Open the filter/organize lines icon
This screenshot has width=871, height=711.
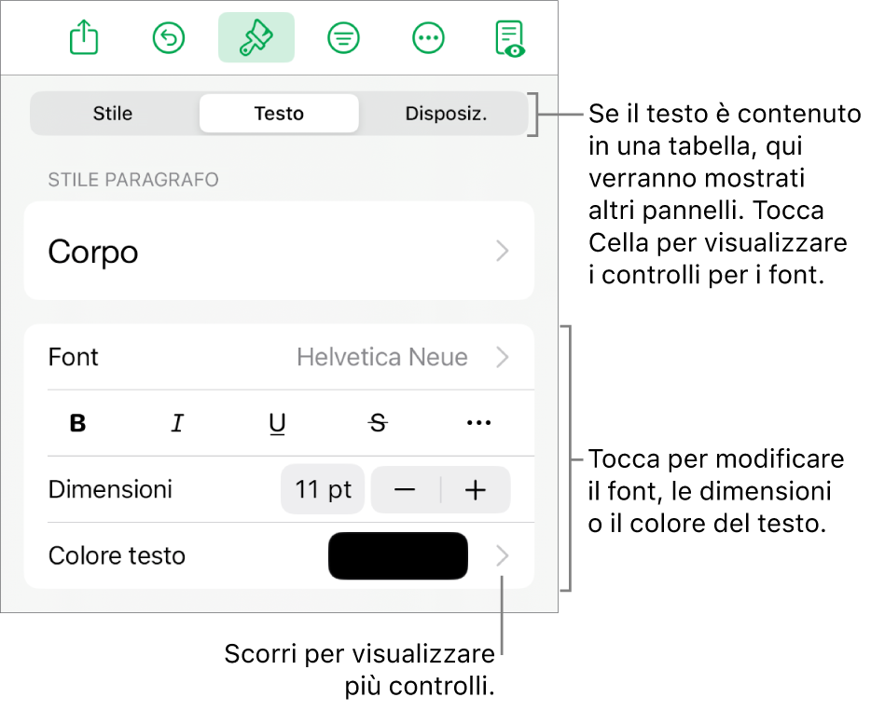point(343,38)
